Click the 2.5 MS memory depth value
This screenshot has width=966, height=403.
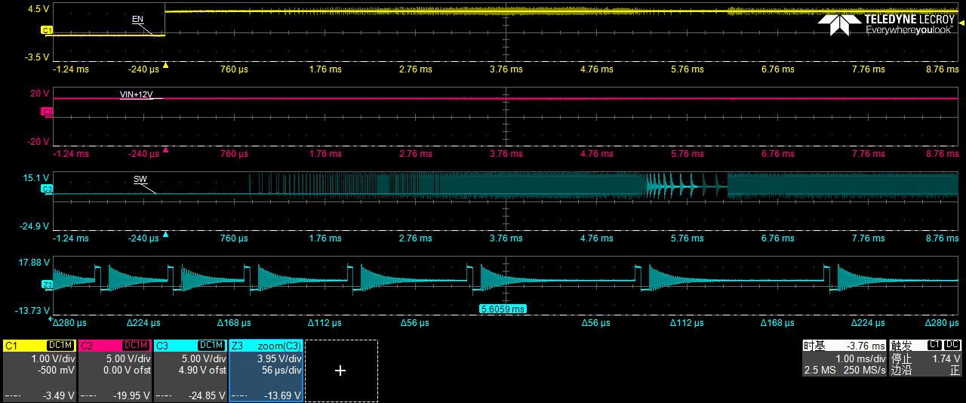(x=820, y=371)
